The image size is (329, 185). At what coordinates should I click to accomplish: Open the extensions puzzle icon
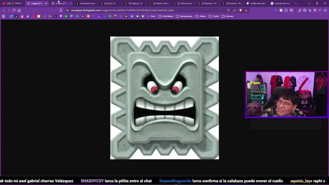[x=286, y=10]
